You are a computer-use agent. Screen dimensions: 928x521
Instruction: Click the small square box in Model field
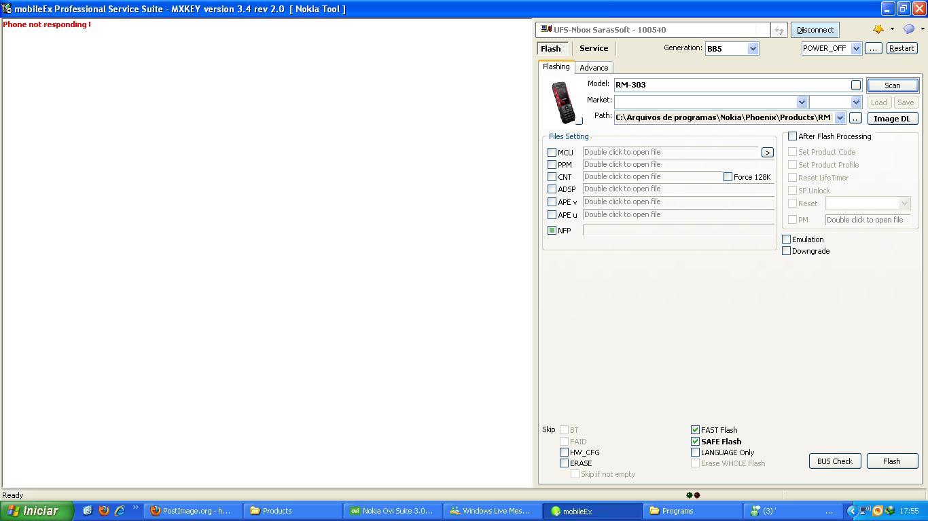(x=856, y=85)
